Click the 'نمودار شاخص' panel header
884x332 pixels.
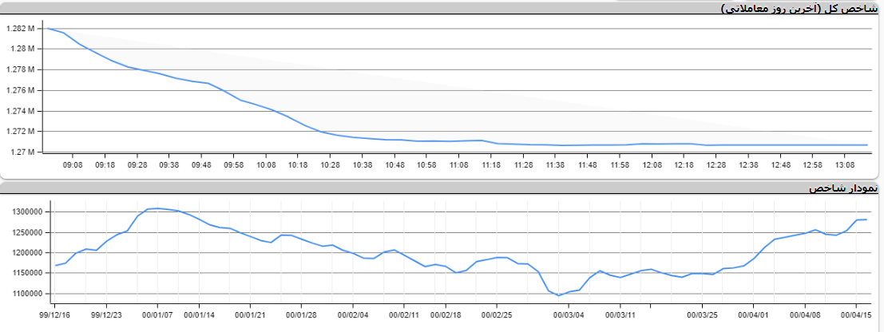point(843,188)
